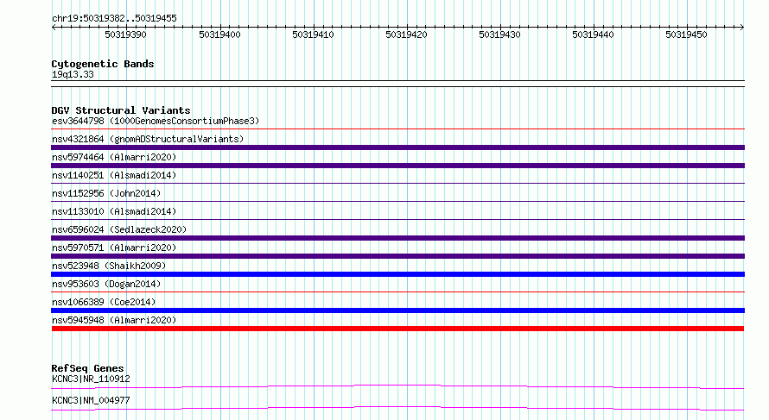Click the purple bar under nsv5970571
The image size is (769, 420).
click(397, 256)
